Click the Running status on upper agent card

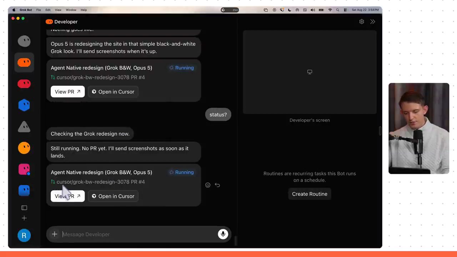pyautogui.click(x=181, y=68)
